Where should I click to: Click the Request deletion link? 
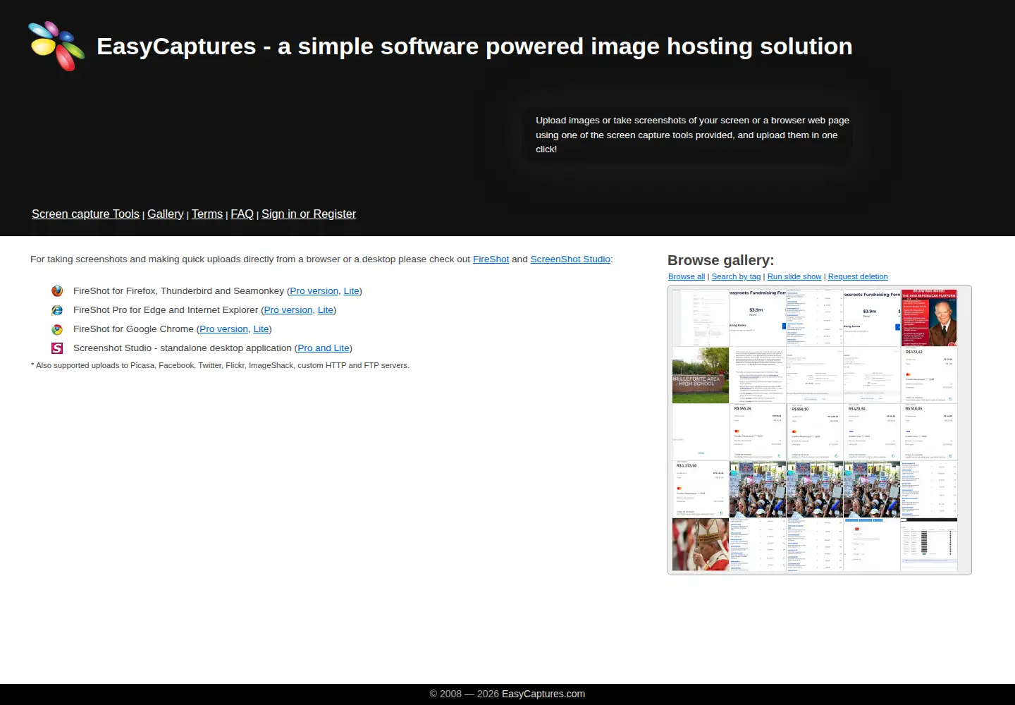pos(858,276)
